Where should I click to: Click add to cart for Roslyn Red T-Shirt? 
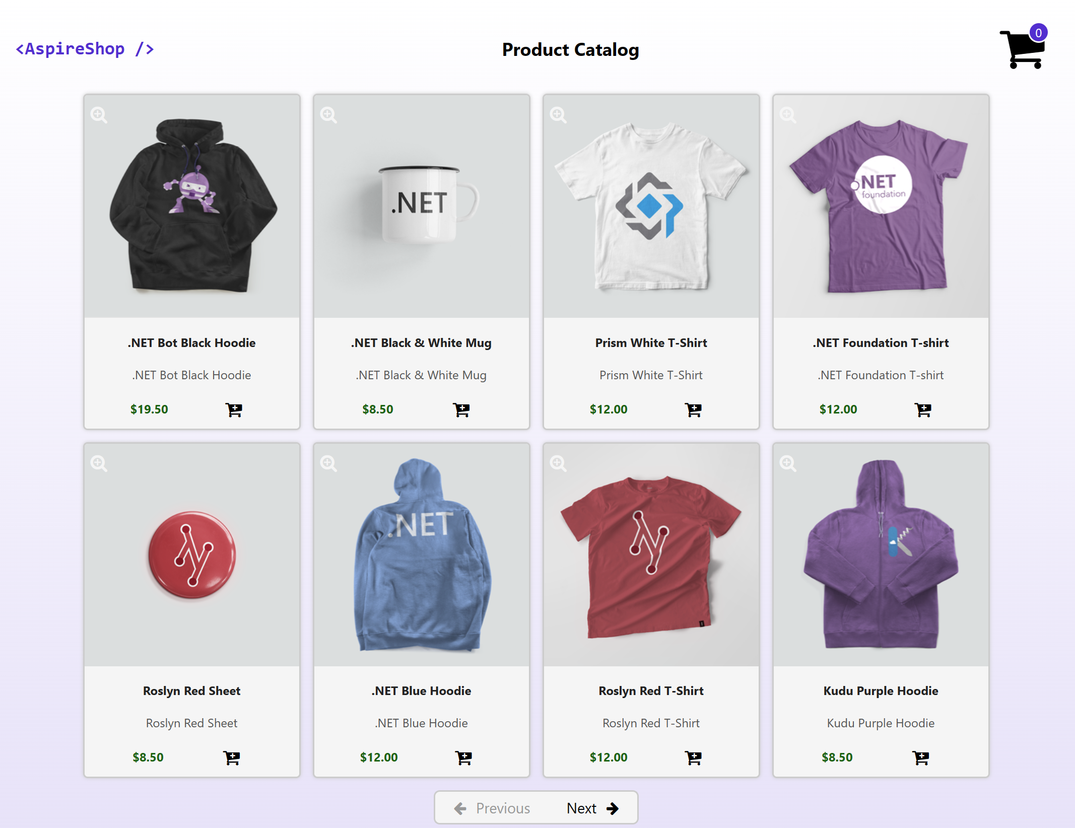coord(693,756)
